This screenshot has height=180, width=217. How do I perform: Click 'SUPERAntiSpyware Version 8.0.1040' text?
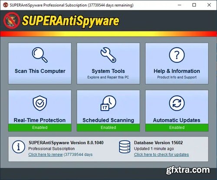pos(66,143)
